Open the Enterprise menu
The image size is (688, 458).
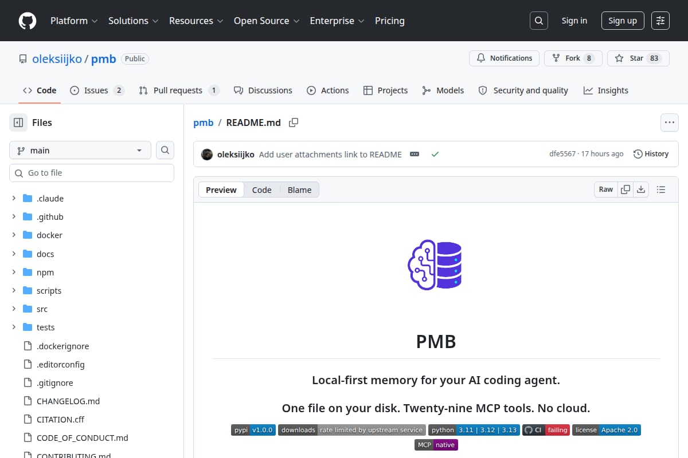coord(337,21)
